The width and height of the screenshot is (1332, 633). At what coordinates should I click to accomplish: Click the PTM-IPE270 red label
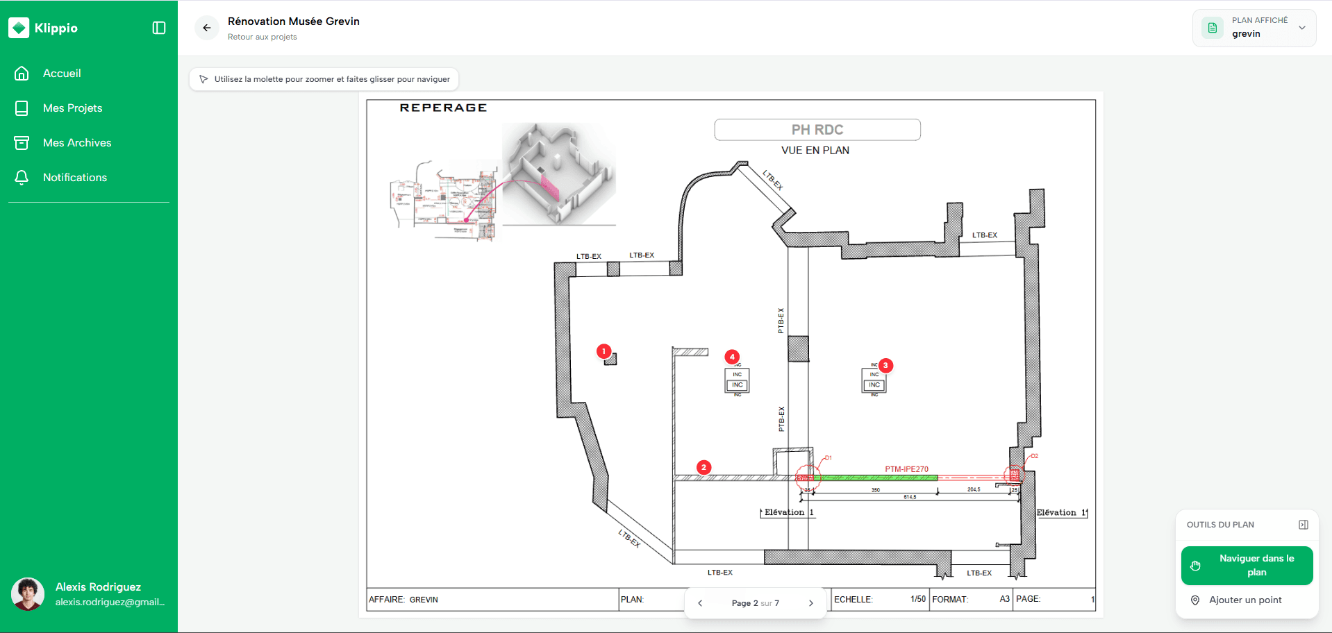click(x=906, y=469)
